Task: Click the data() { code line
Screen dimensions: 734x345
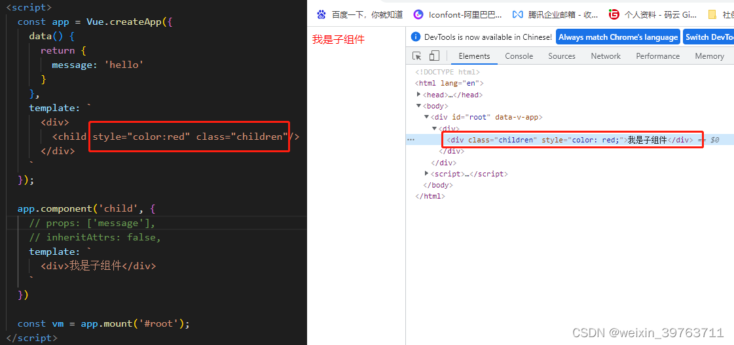Action: point(52,36)
